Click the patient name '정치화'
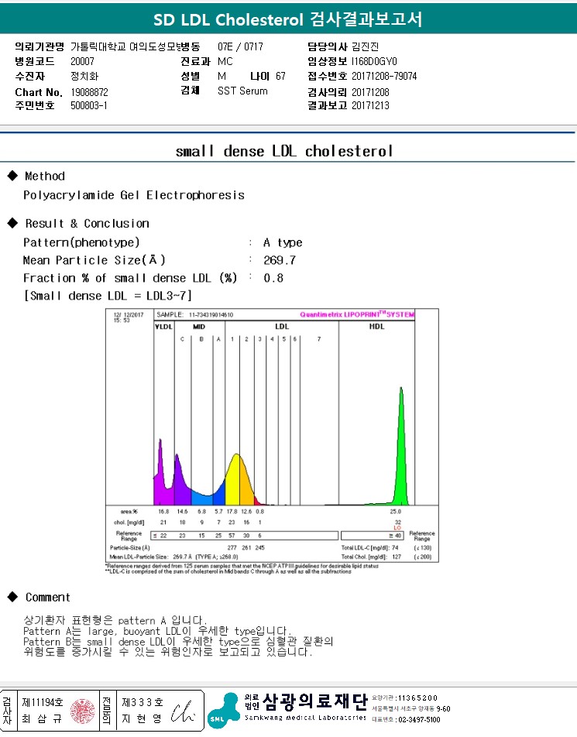 84,76
